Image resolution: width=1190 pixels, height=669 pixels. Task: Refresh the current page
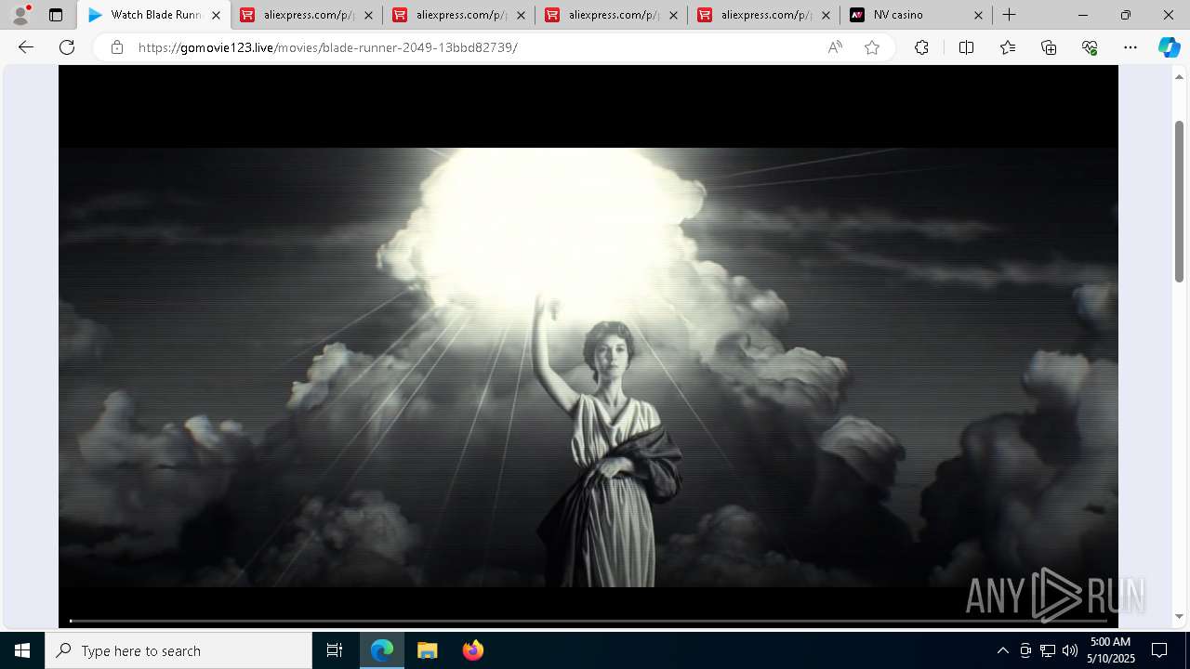(67, 47)
